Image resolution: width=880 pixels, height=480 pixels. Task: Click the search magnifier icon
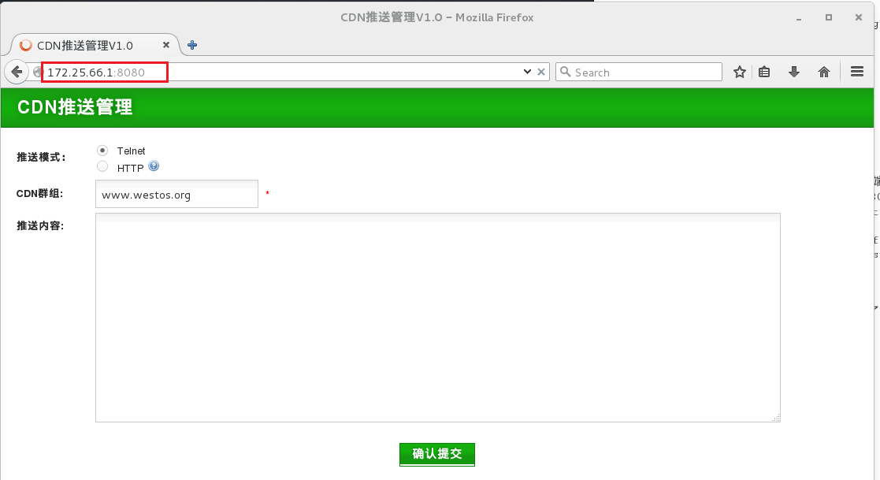565,72
